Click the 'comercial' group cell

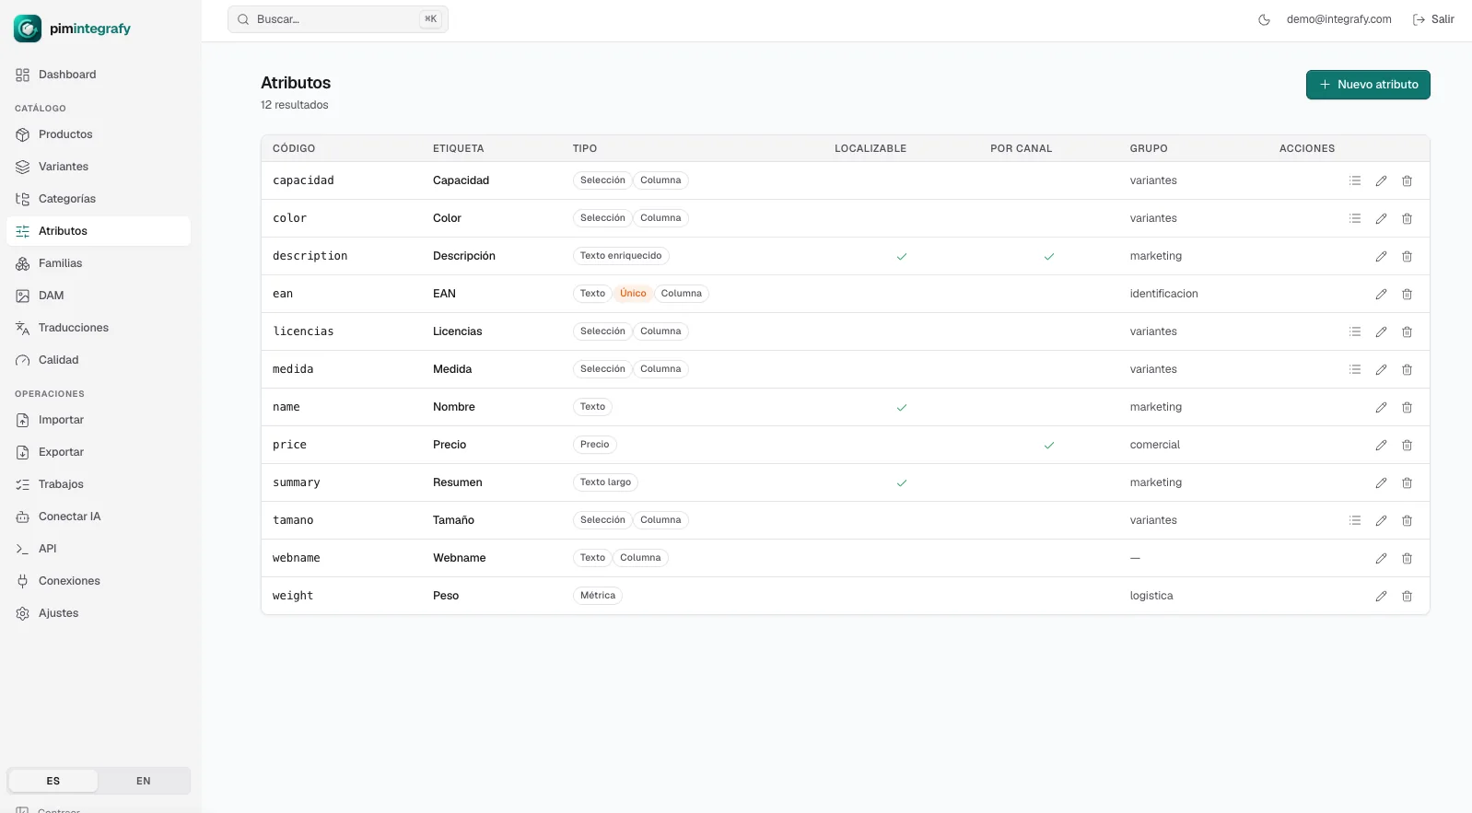(1155, 445)
